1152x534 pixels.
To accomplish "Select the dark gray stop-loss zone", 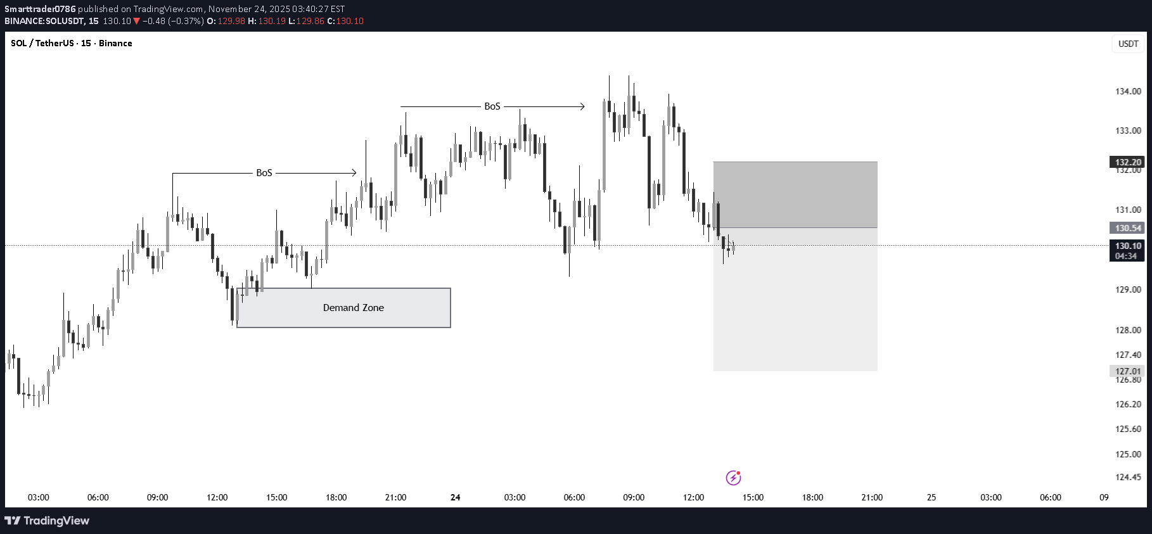I will [x=795, y=194].
